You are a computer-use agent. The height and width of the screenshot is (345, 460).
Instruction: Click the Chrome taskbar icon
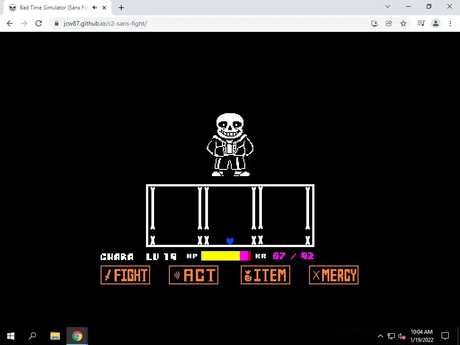77,336
